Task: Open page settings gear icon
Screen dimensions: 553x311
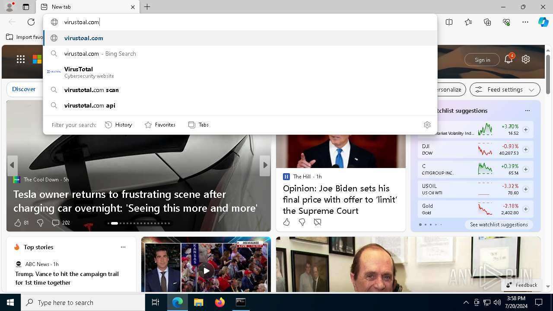Action: click(526, 59)
